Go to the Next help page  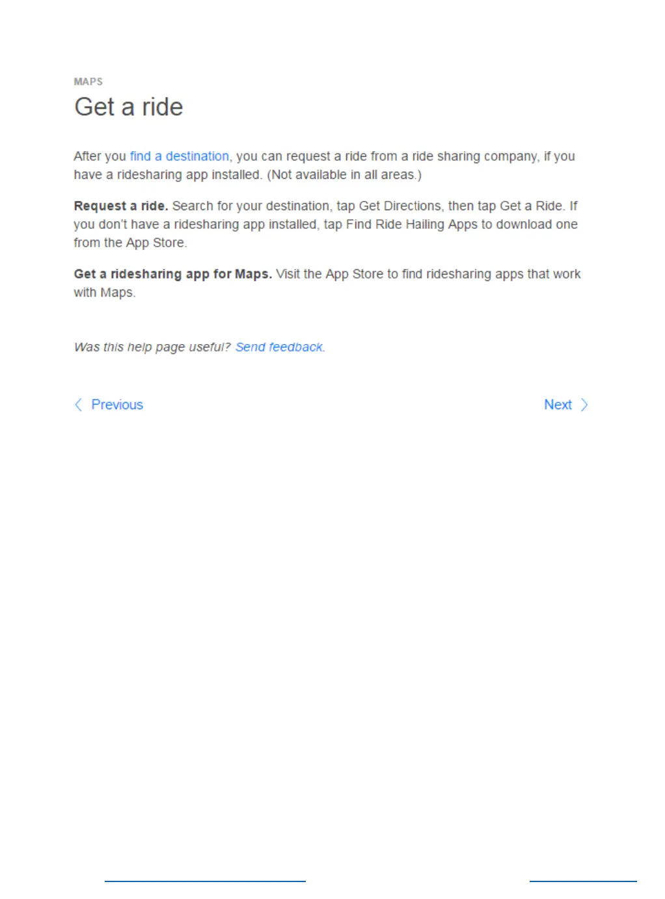coord(558,405)
